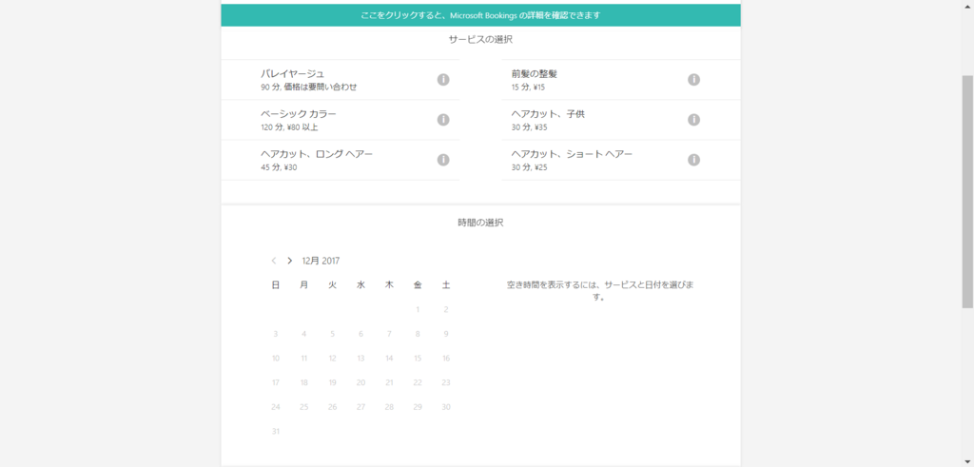Screen dimensions: 974x467
Task: Open info icon for ベーシック カラー service
Action: 443,120
